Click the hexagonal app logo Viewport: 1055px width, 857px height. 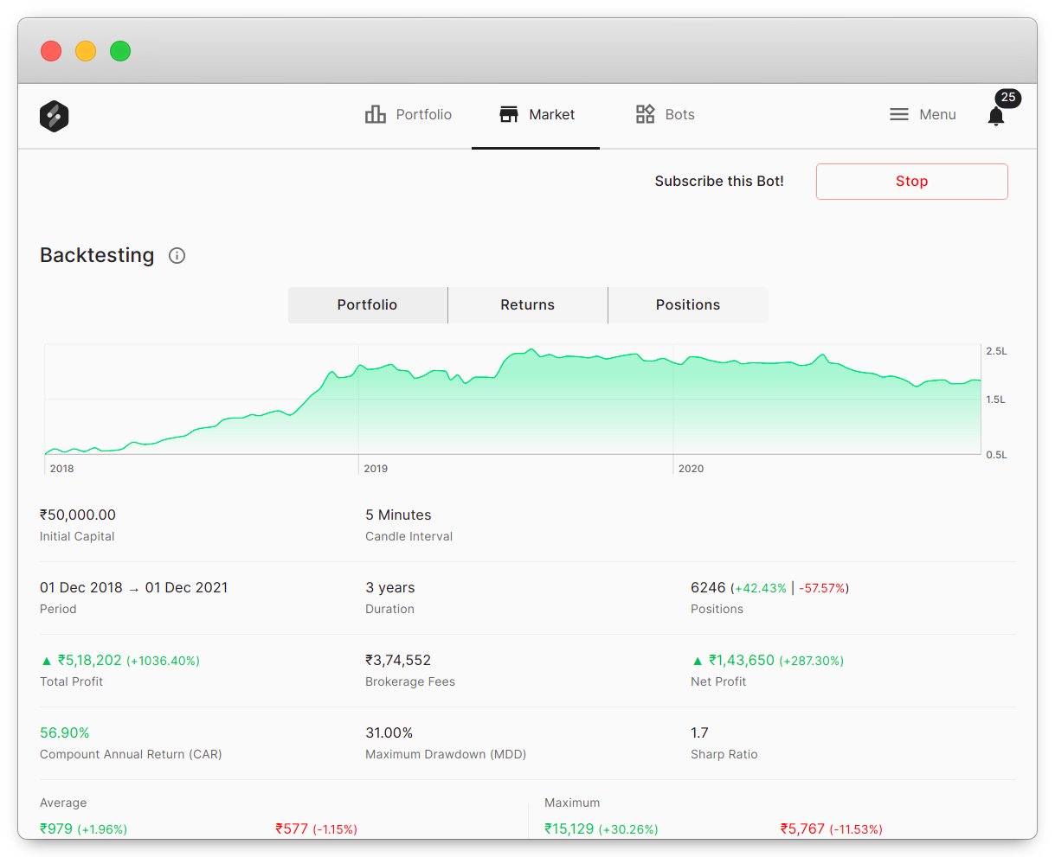click(x=54, y=115)
